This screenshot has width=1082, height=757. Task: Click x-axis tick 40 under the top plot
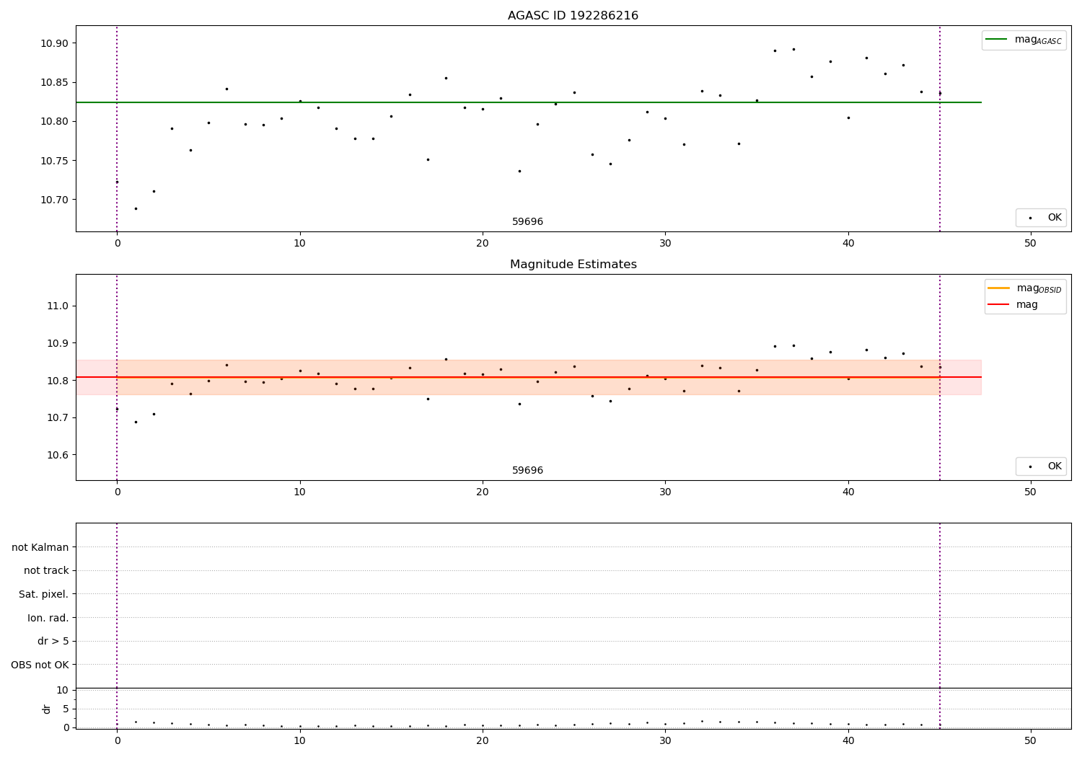(x=848, y=244)
